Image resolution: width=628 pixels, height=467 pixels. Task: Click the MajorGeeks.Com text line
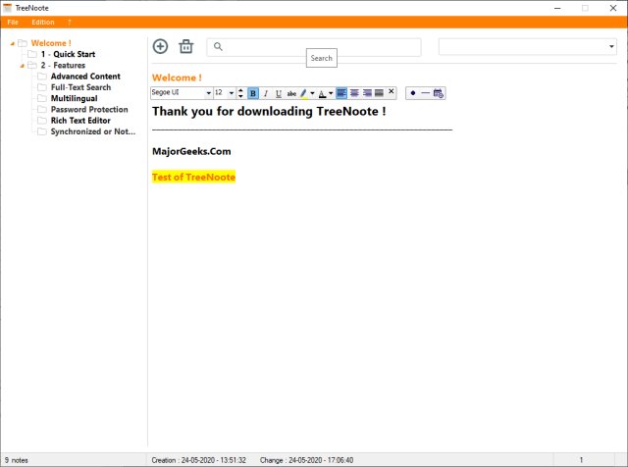[x=191, y=151]
